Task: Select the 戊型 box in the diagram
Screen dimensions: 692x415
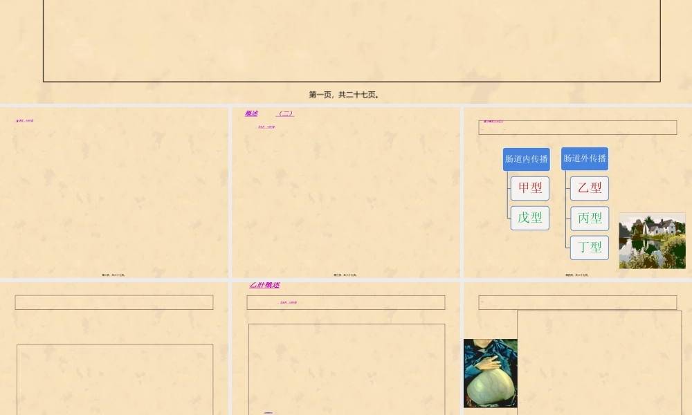Action: pyautogui.click(x=529, y=218)
